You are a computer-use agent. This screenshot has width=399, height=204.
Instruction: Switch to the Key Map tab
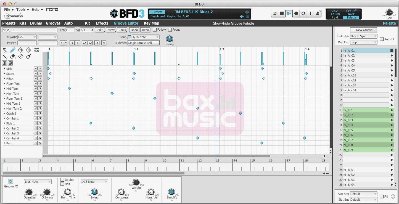click(x=151, y=23)
